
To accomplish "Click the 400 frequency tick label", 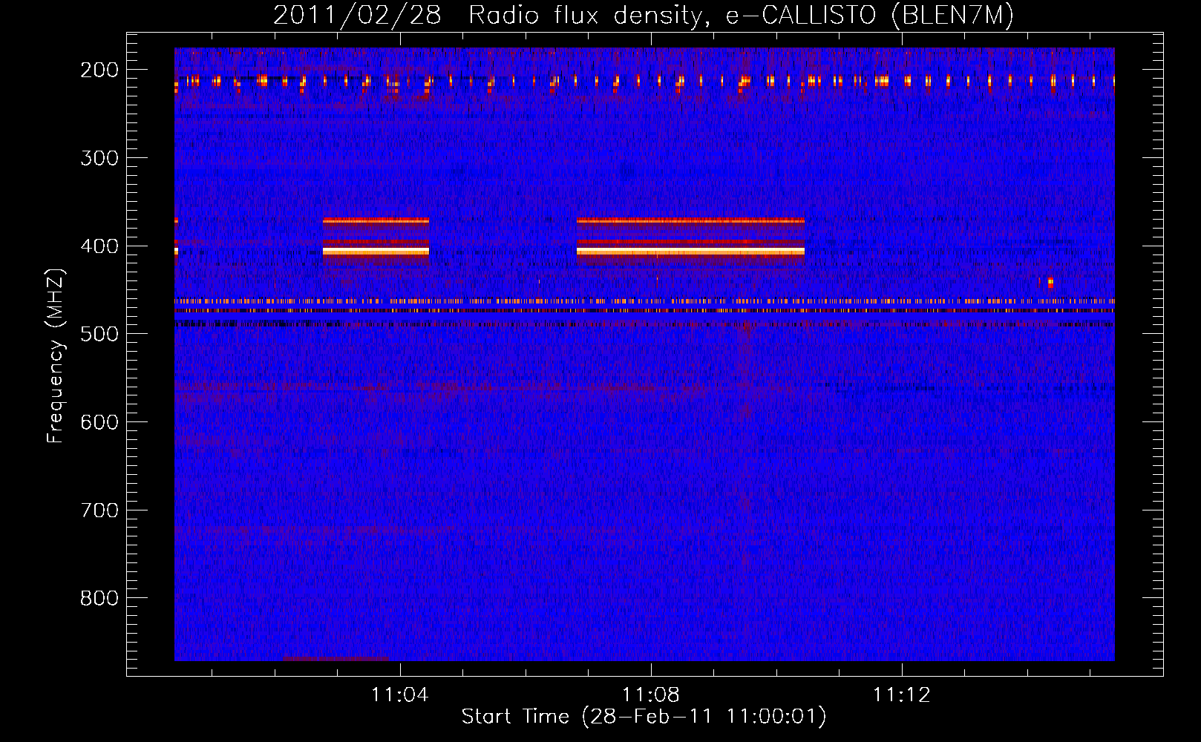I will (x=99, y=246).
